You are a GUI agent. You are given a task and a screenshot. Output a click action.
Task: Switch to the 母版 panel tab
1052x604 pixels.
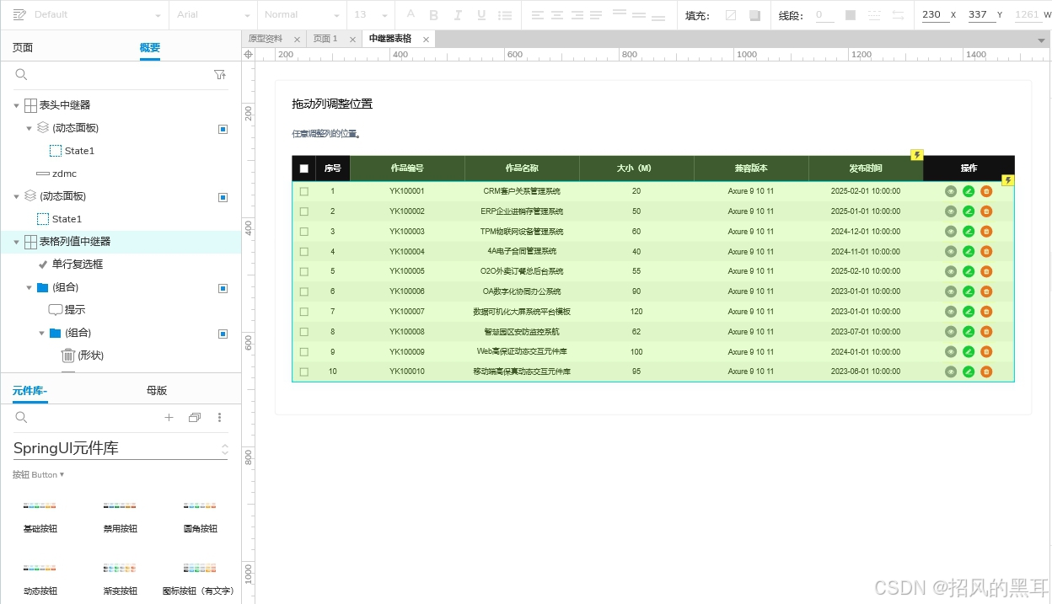click(x=157, y=391)
